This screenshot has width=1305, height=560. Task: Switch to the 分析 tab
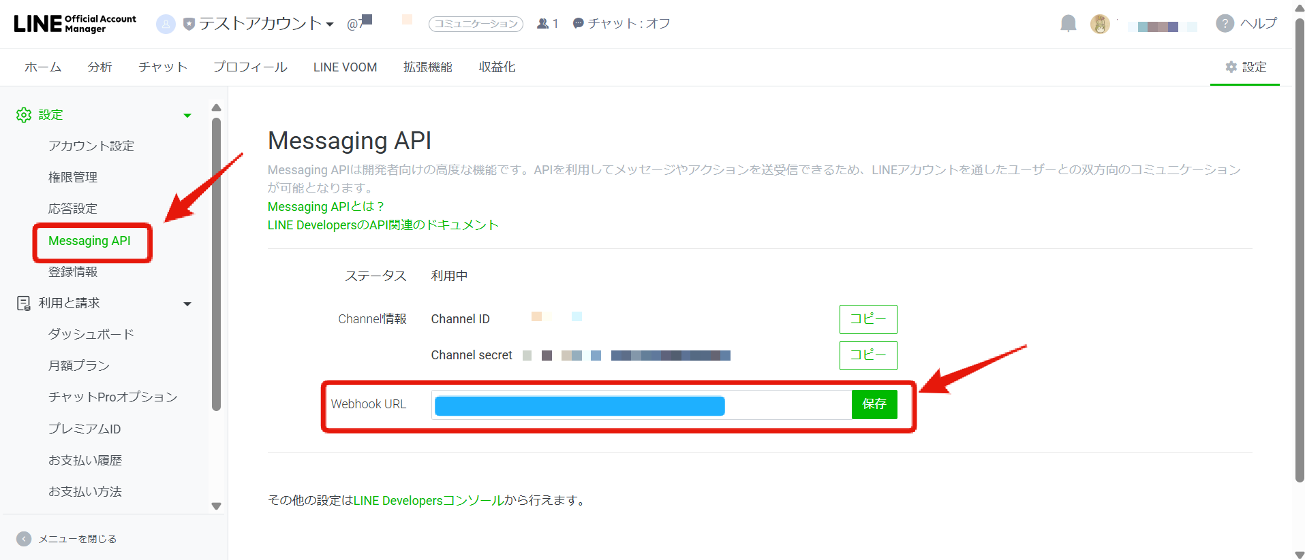pos(99,67)
